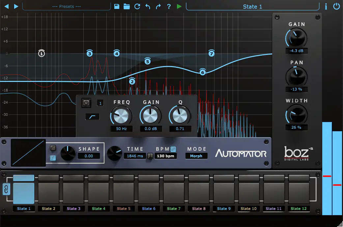Click the green play button
The image size is (343, 227).
pyautogui.click(x=179, y=6)
